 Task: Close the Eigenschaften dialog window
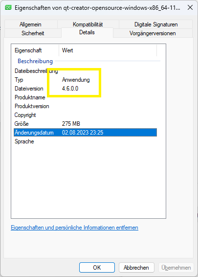[190, 8]
